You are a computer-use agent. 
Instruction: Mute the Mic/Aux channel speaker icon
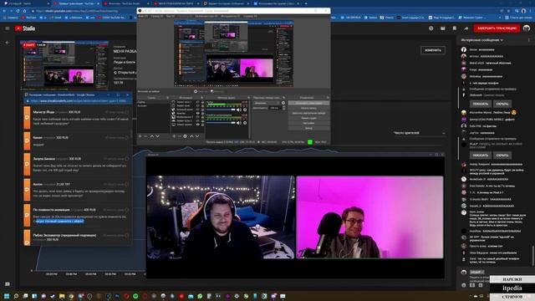click(x=238, y=110)
